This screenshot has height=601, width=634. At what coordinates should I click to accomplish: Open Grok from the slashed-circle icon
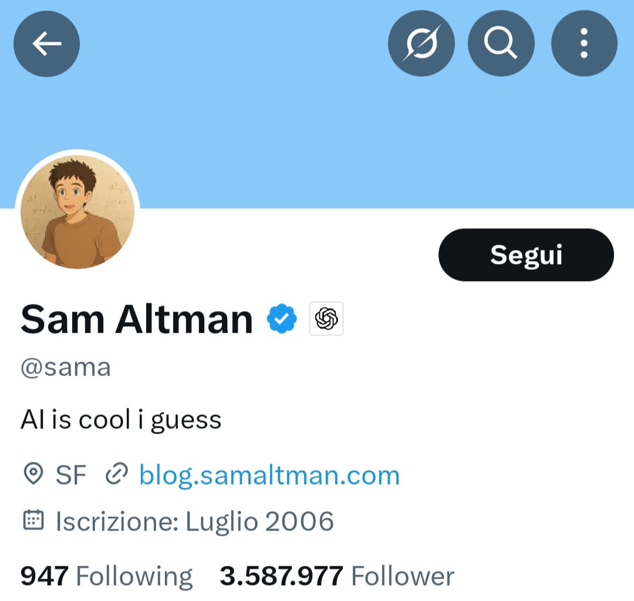421,43
